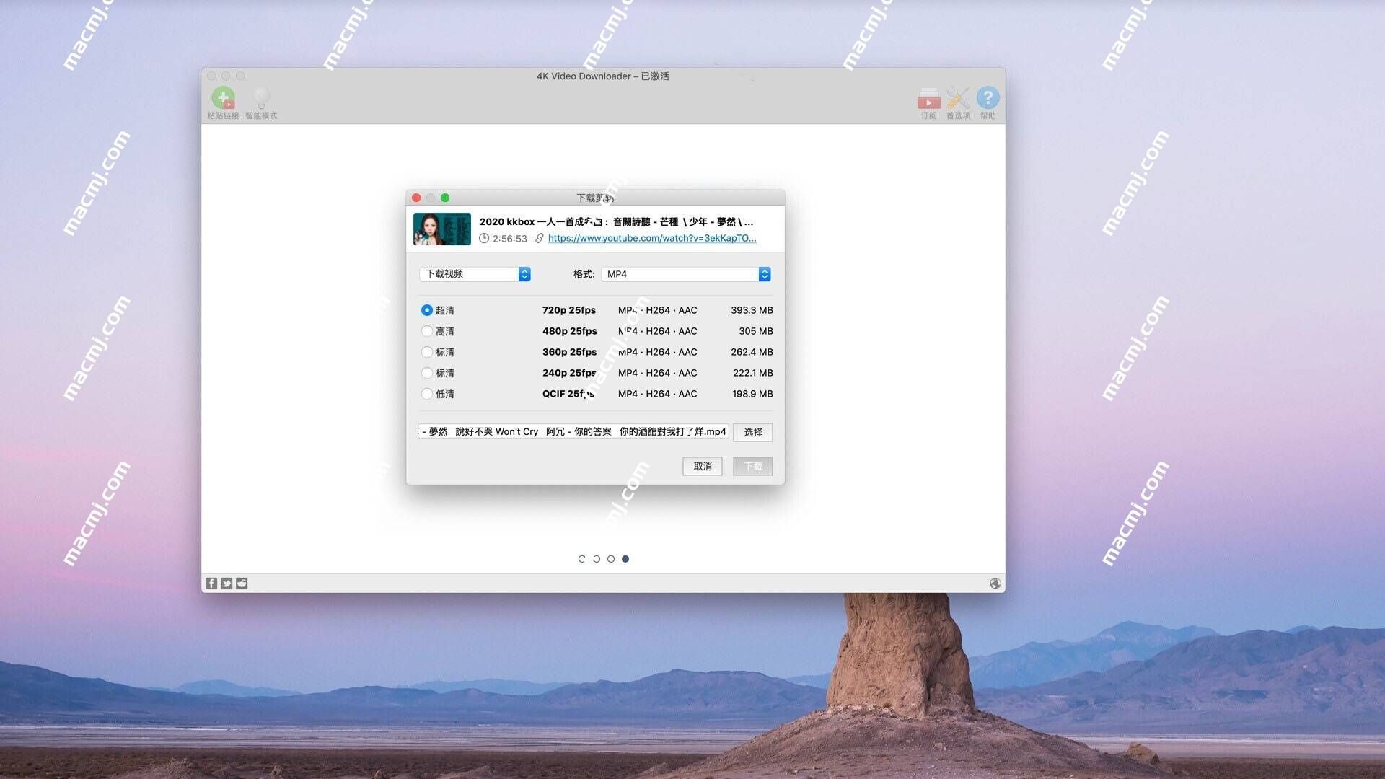Click the Paste Link (粘贴链接) icon
The height and width of the screenshot is (779, 1385).
click(x=223, y=98)
